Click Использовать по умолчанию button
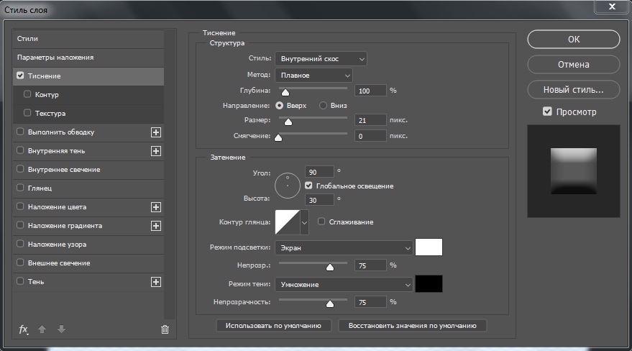This screenshot has height=351, width=632. [273, 326]
